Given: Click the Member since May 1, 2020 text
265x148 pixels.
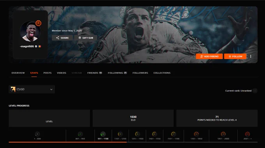Looking at the screenshot, I should coord(67,31).
